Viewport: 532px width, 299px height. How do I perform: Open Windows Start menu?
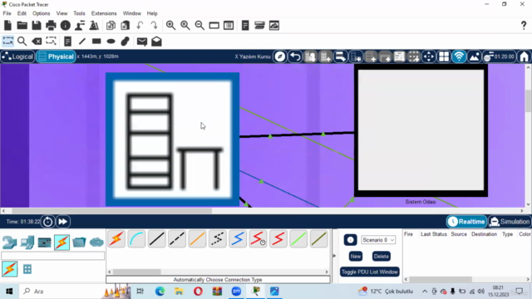tap(9, 292)
